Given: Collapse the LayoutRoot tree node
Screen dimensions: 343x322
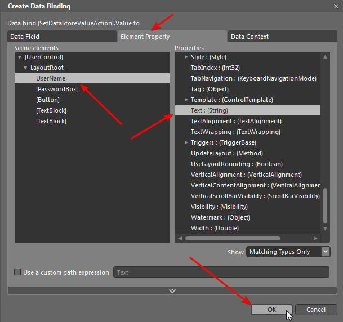Looking at the screenshot, I should [25, 68].
